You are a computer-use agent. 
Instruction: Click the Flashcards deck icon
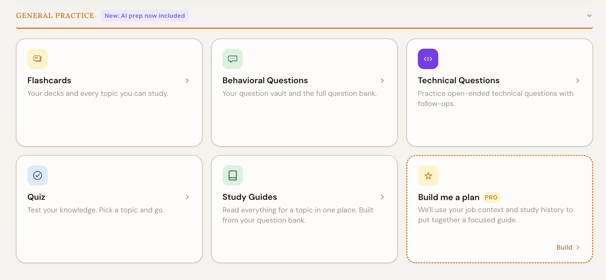(38, 59)
